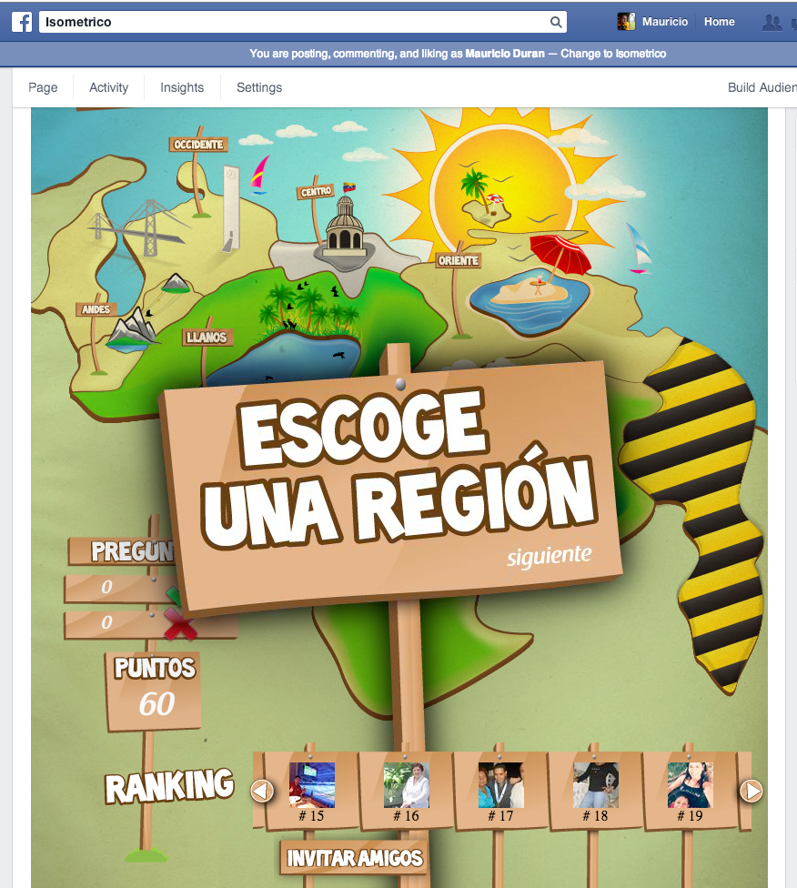Screen dimensions: 797x888
Task: Open the Settings tab
Action: click(259, 87)
